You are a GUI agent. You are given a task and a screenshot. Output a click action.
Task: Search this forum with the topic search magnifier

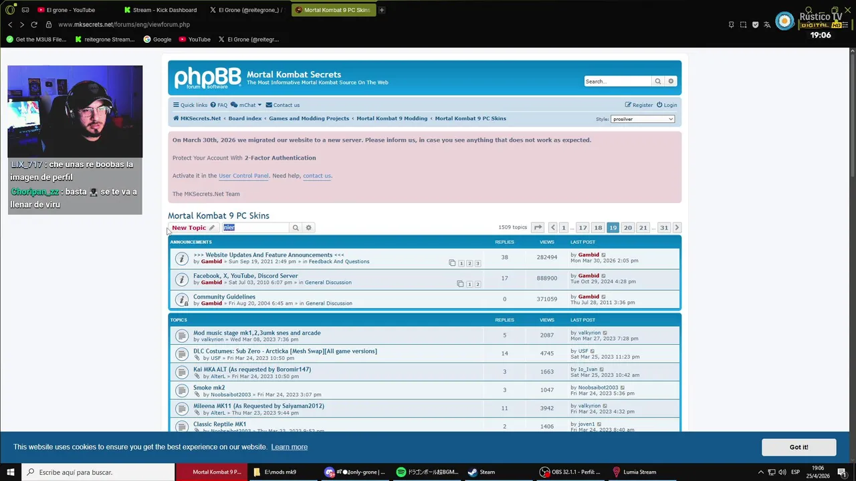pos(296,228)
